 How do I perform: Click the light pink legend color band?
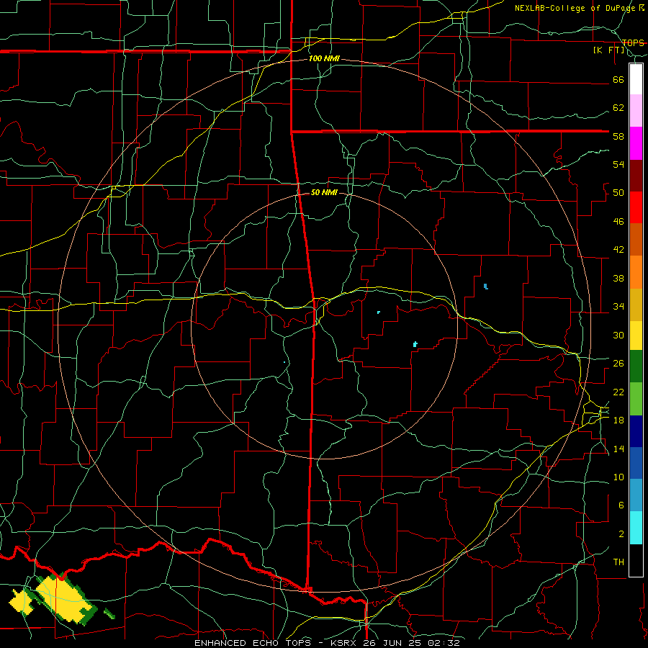coord(636,111)
